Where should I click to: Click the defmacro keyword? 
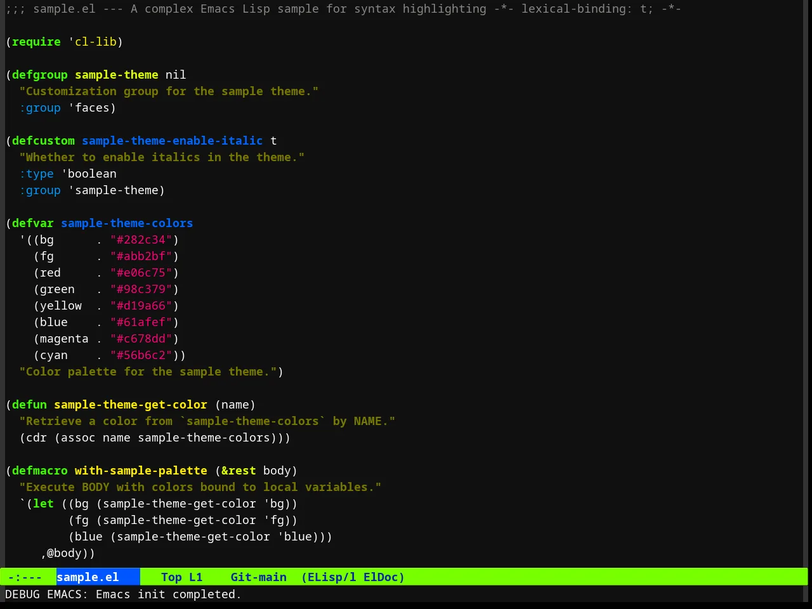pyautogui.click(x=39, y=471)
